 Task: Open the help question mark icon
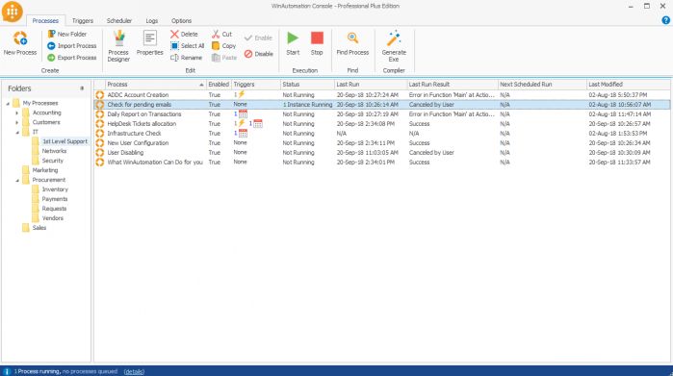pyautogui.click(x=665, y=20)
